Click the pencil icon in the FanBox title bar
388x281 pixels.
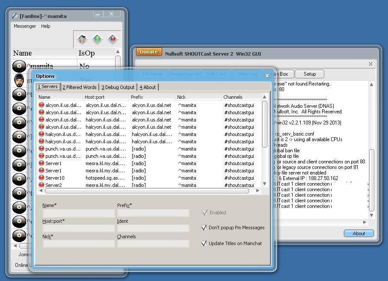pyautogui.click(x=14, y=15)
